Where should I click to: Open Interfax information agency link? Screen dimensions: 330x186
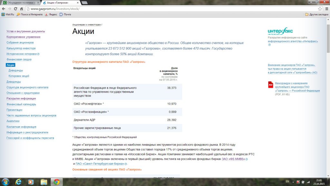[293, 41]
